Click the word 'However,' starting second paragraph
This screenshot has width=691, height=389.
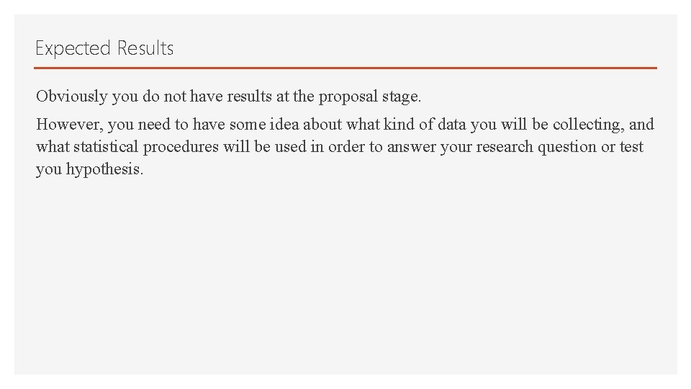70,125
